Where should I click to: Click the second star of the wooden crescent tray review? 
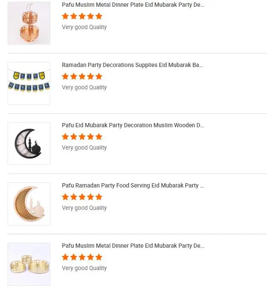[73, 197]
